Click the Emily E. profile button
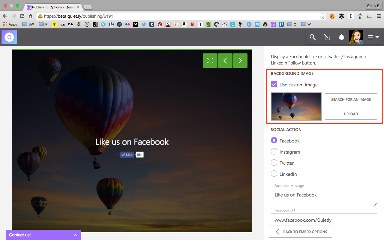This screenshot has width=384, height=240. 373,6
